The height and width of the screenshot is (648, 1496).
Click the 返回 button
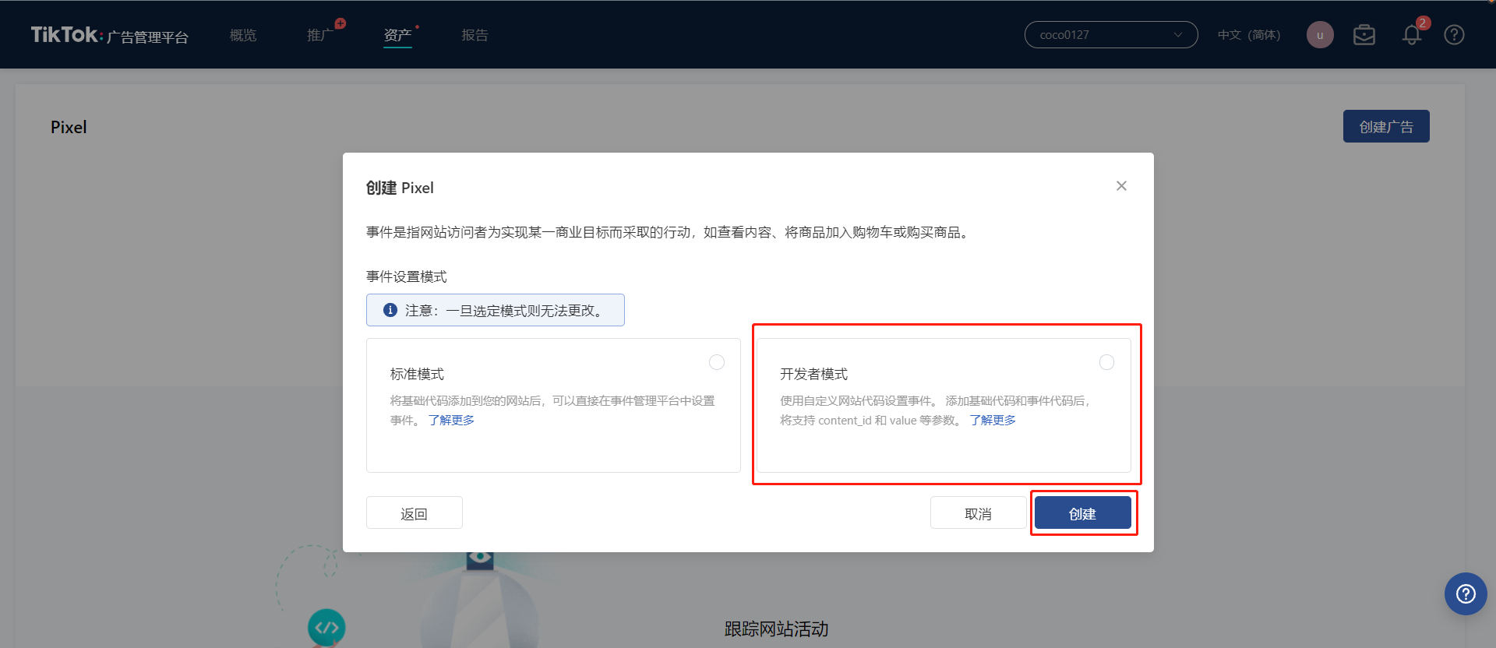click(415, 512)
